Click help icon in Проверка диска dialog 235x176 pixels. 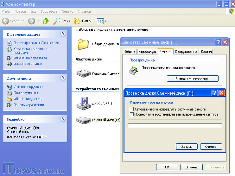pos(214,93)
